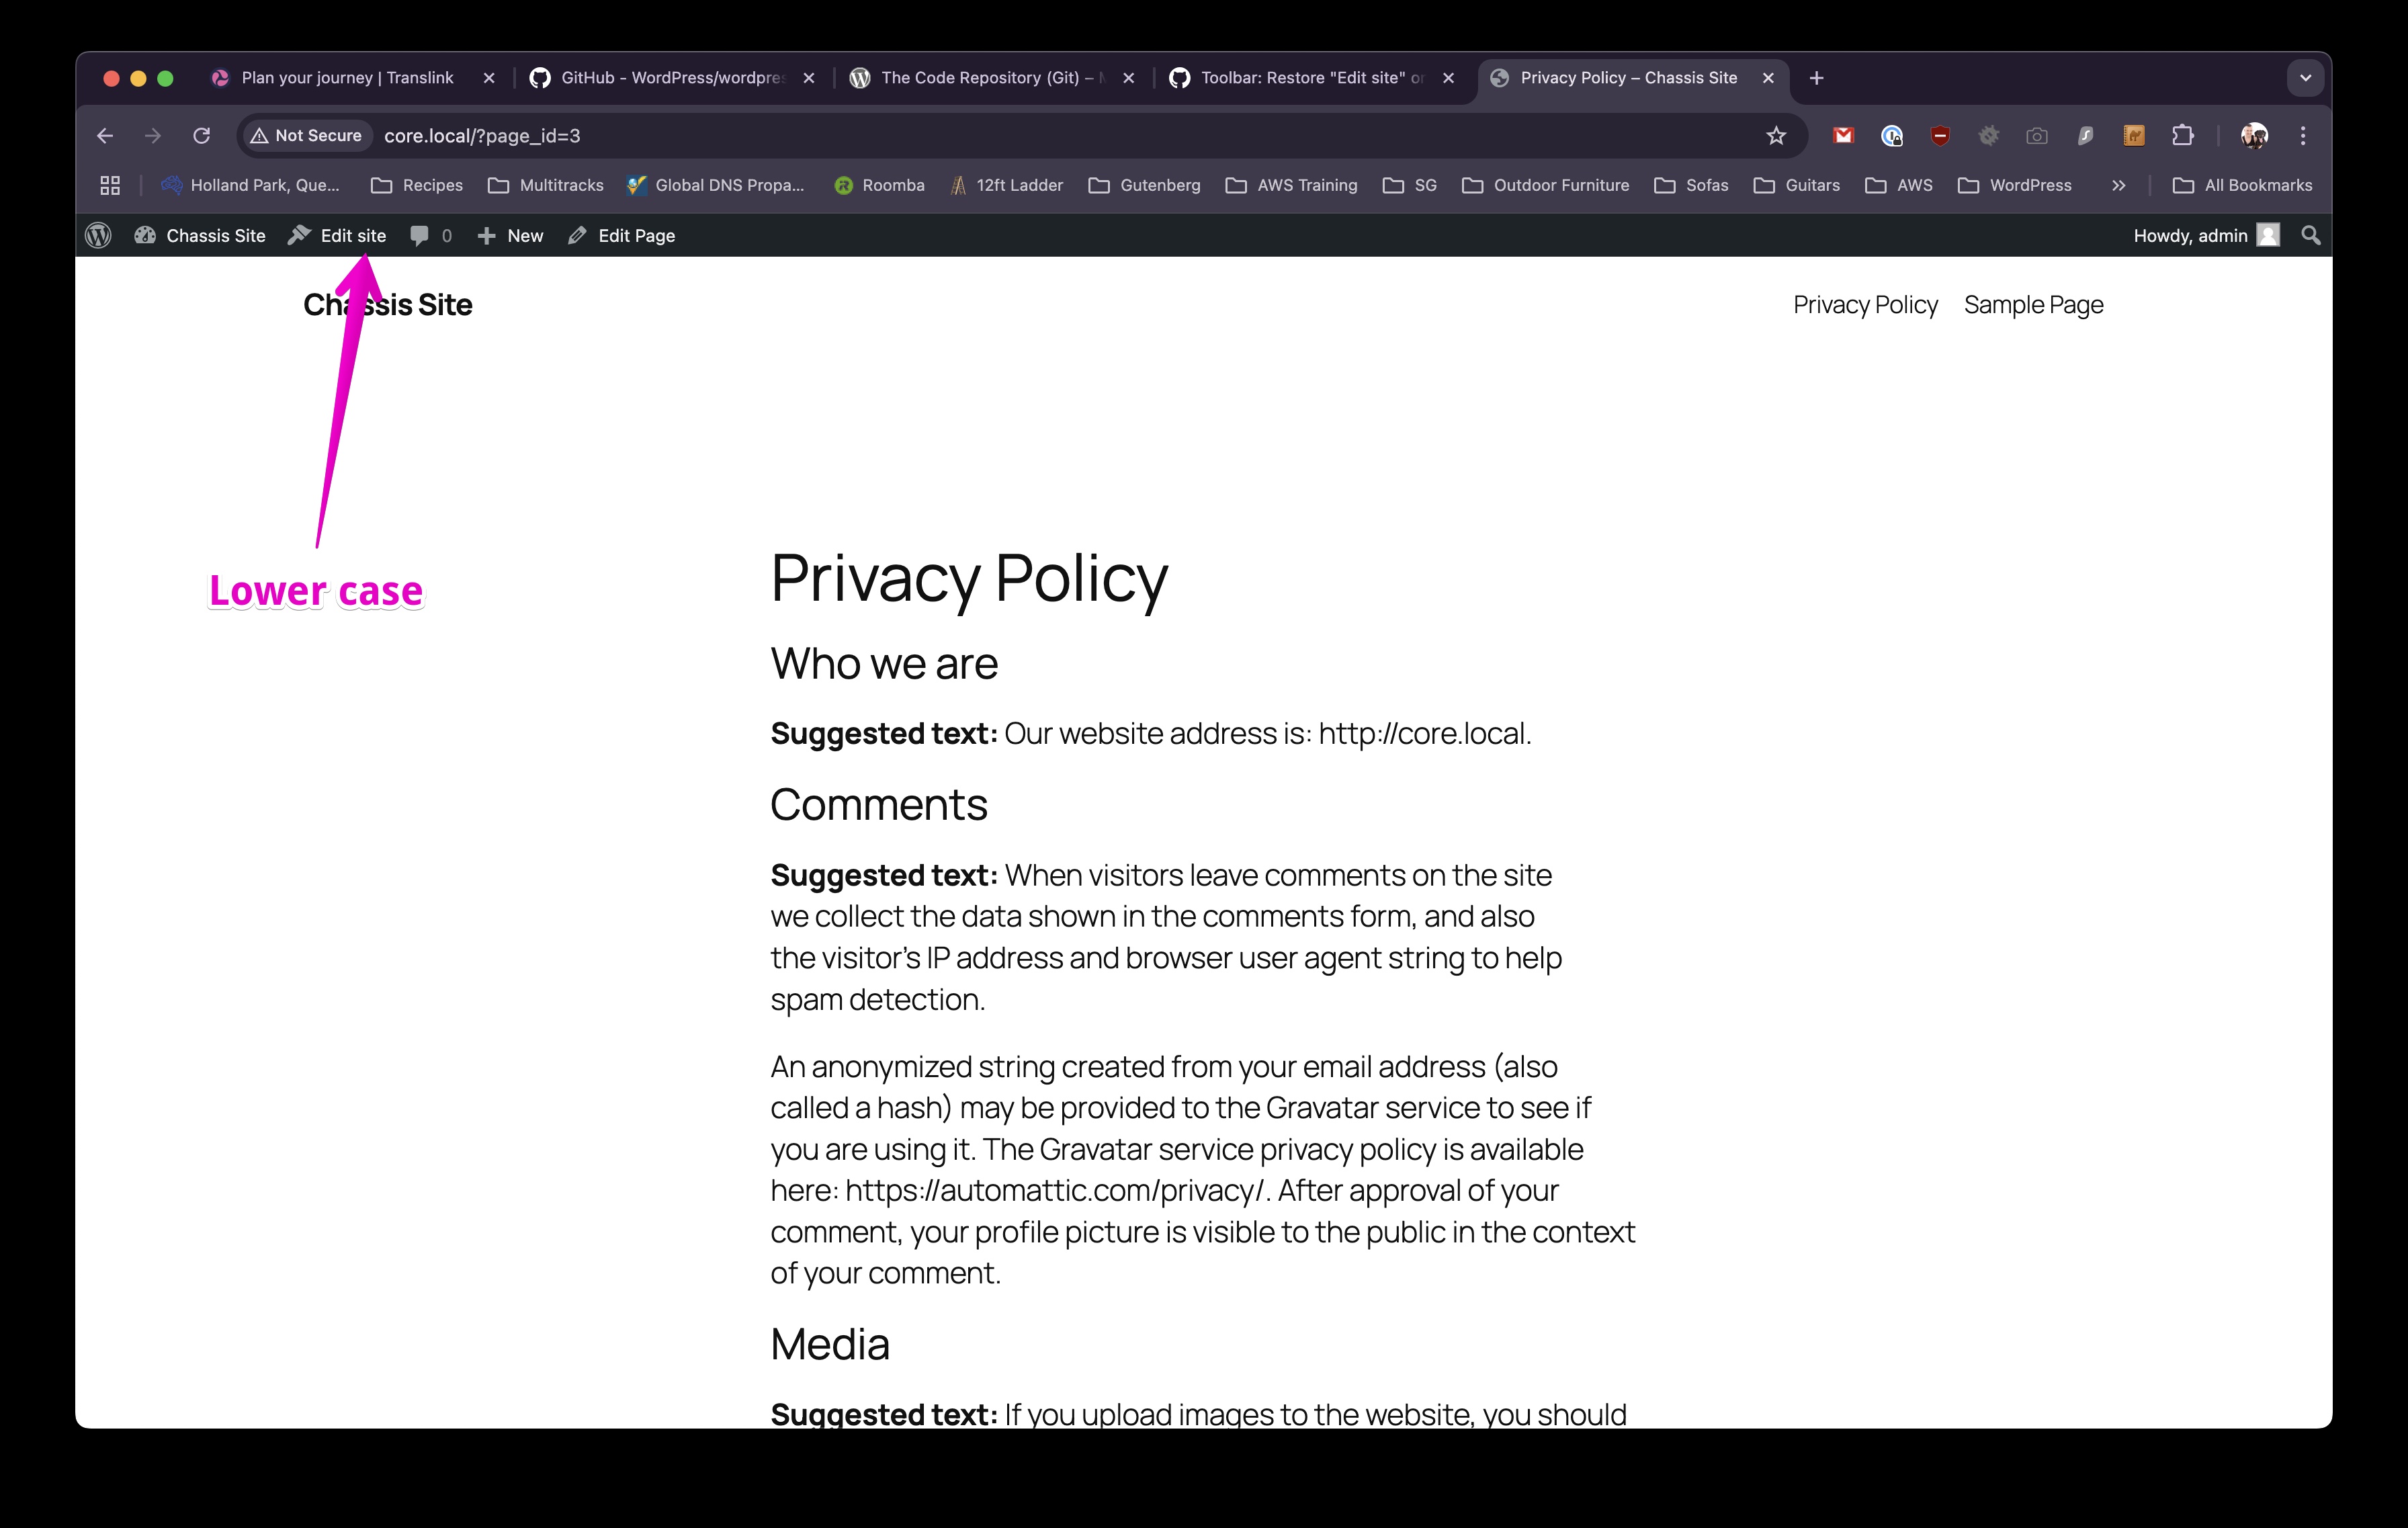The image size is (2408, 1528).
Task: Open the Gmail extension icon
Action: 1843,136
